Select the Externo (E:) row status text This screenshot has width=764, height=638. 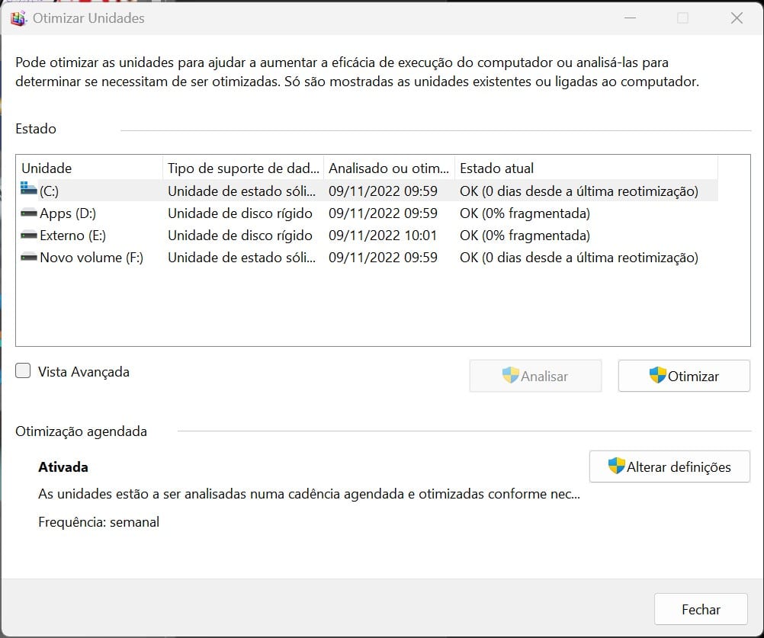(525, 236)
